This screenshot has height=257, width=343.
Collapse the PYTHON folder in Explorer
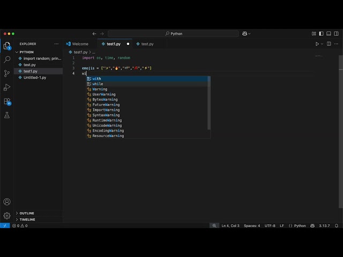click(26, 52)
